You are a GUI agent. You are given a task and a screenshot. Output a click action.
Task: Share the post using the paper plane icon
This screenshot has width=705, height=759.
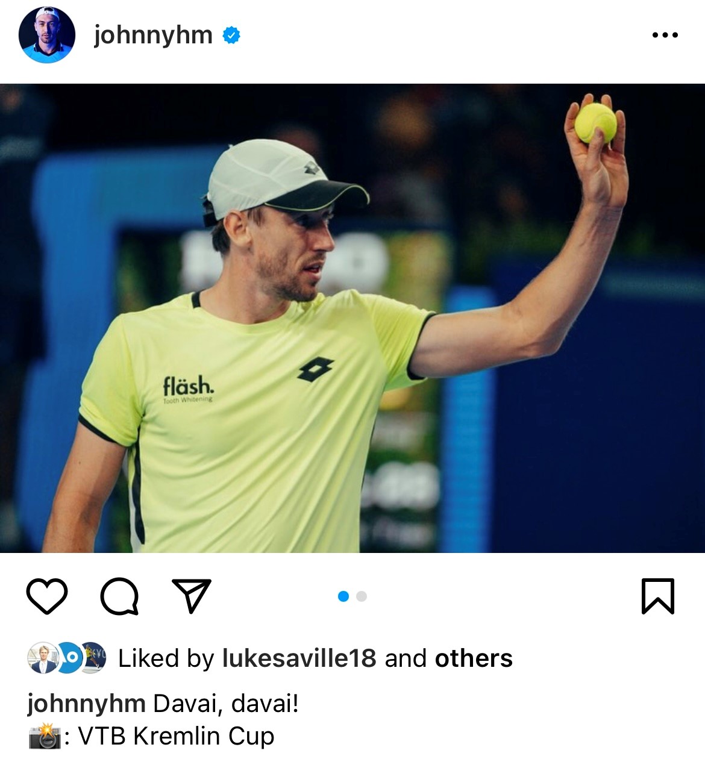coord(192,596)
